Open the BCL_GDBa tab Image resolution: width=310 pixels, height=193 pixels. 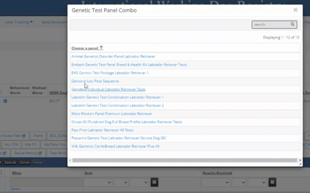(57, 136)
